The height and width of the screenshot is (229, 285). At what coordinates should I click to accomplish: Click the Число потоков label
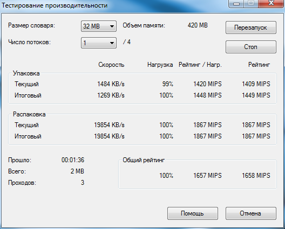pos(29,42)
